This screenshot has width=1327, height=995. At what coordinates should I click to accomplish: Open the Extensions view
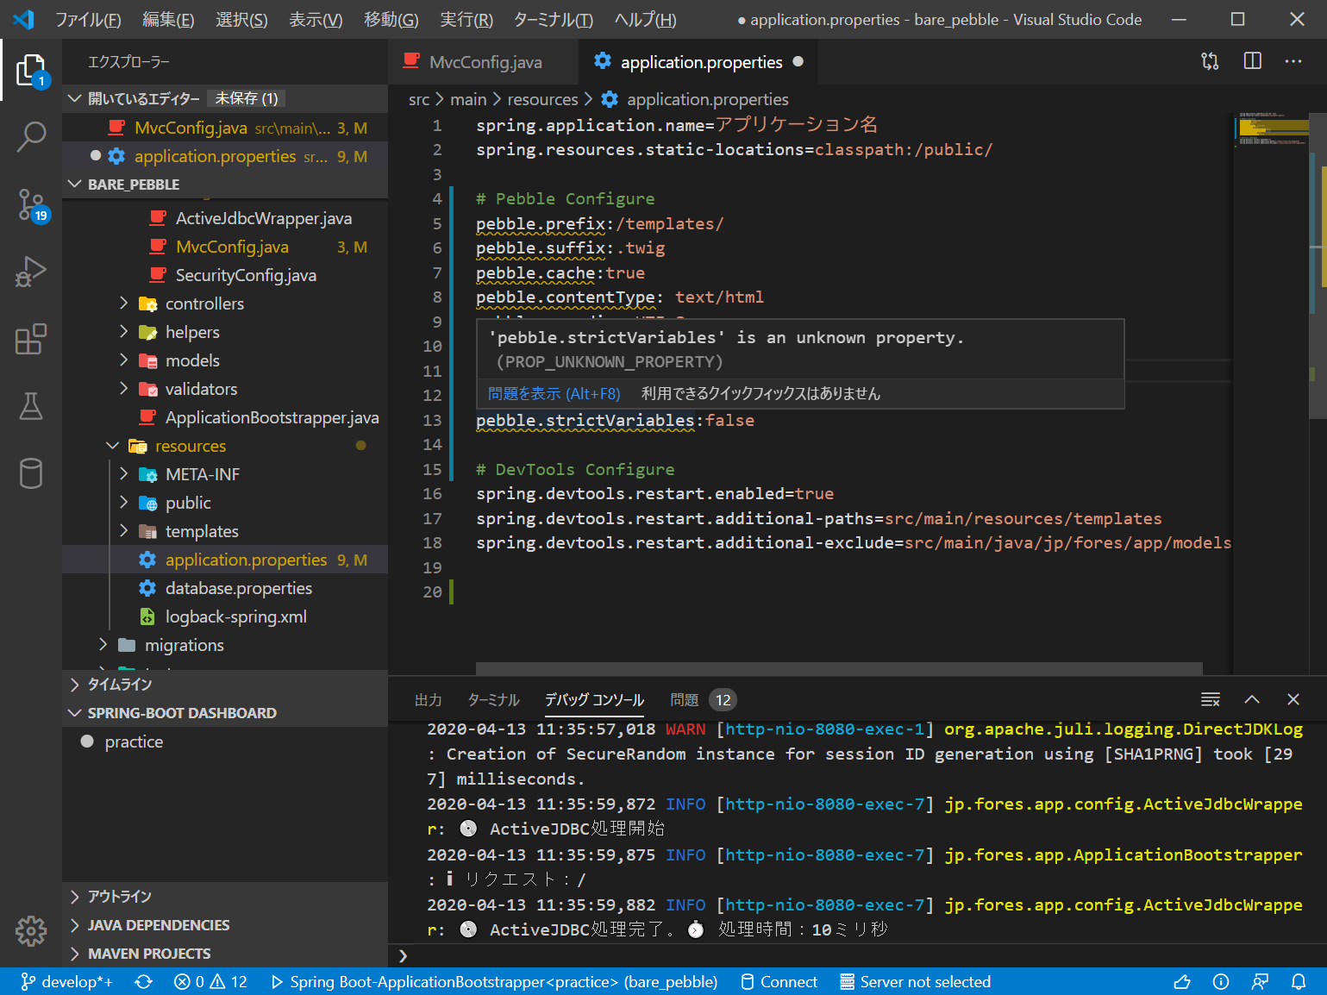[31, 338]
